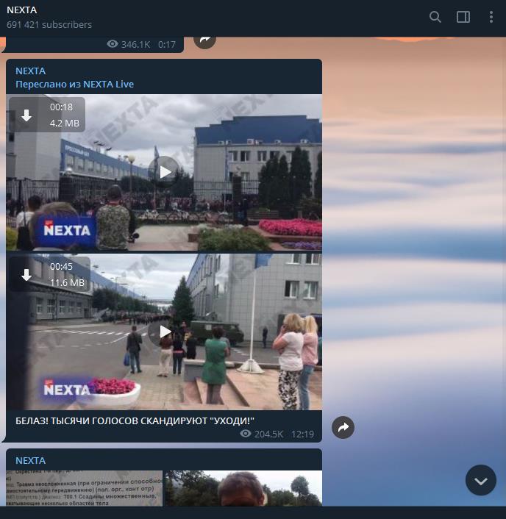Open the 'Переслано из NEXTA Live' source link

coord(74,84)
